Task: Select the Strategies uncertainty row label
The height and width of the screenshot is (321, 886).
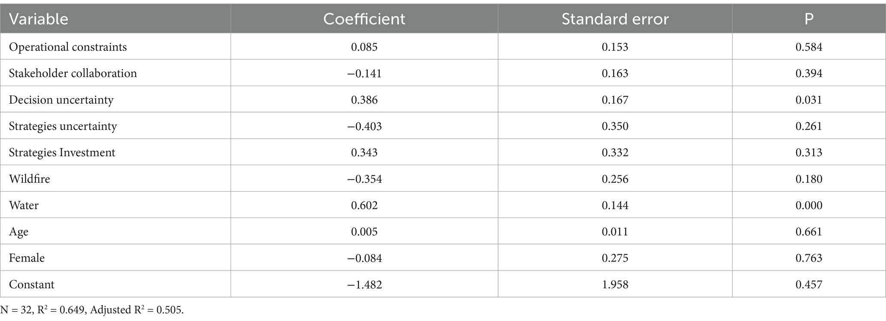Action: tap(63, 126)
